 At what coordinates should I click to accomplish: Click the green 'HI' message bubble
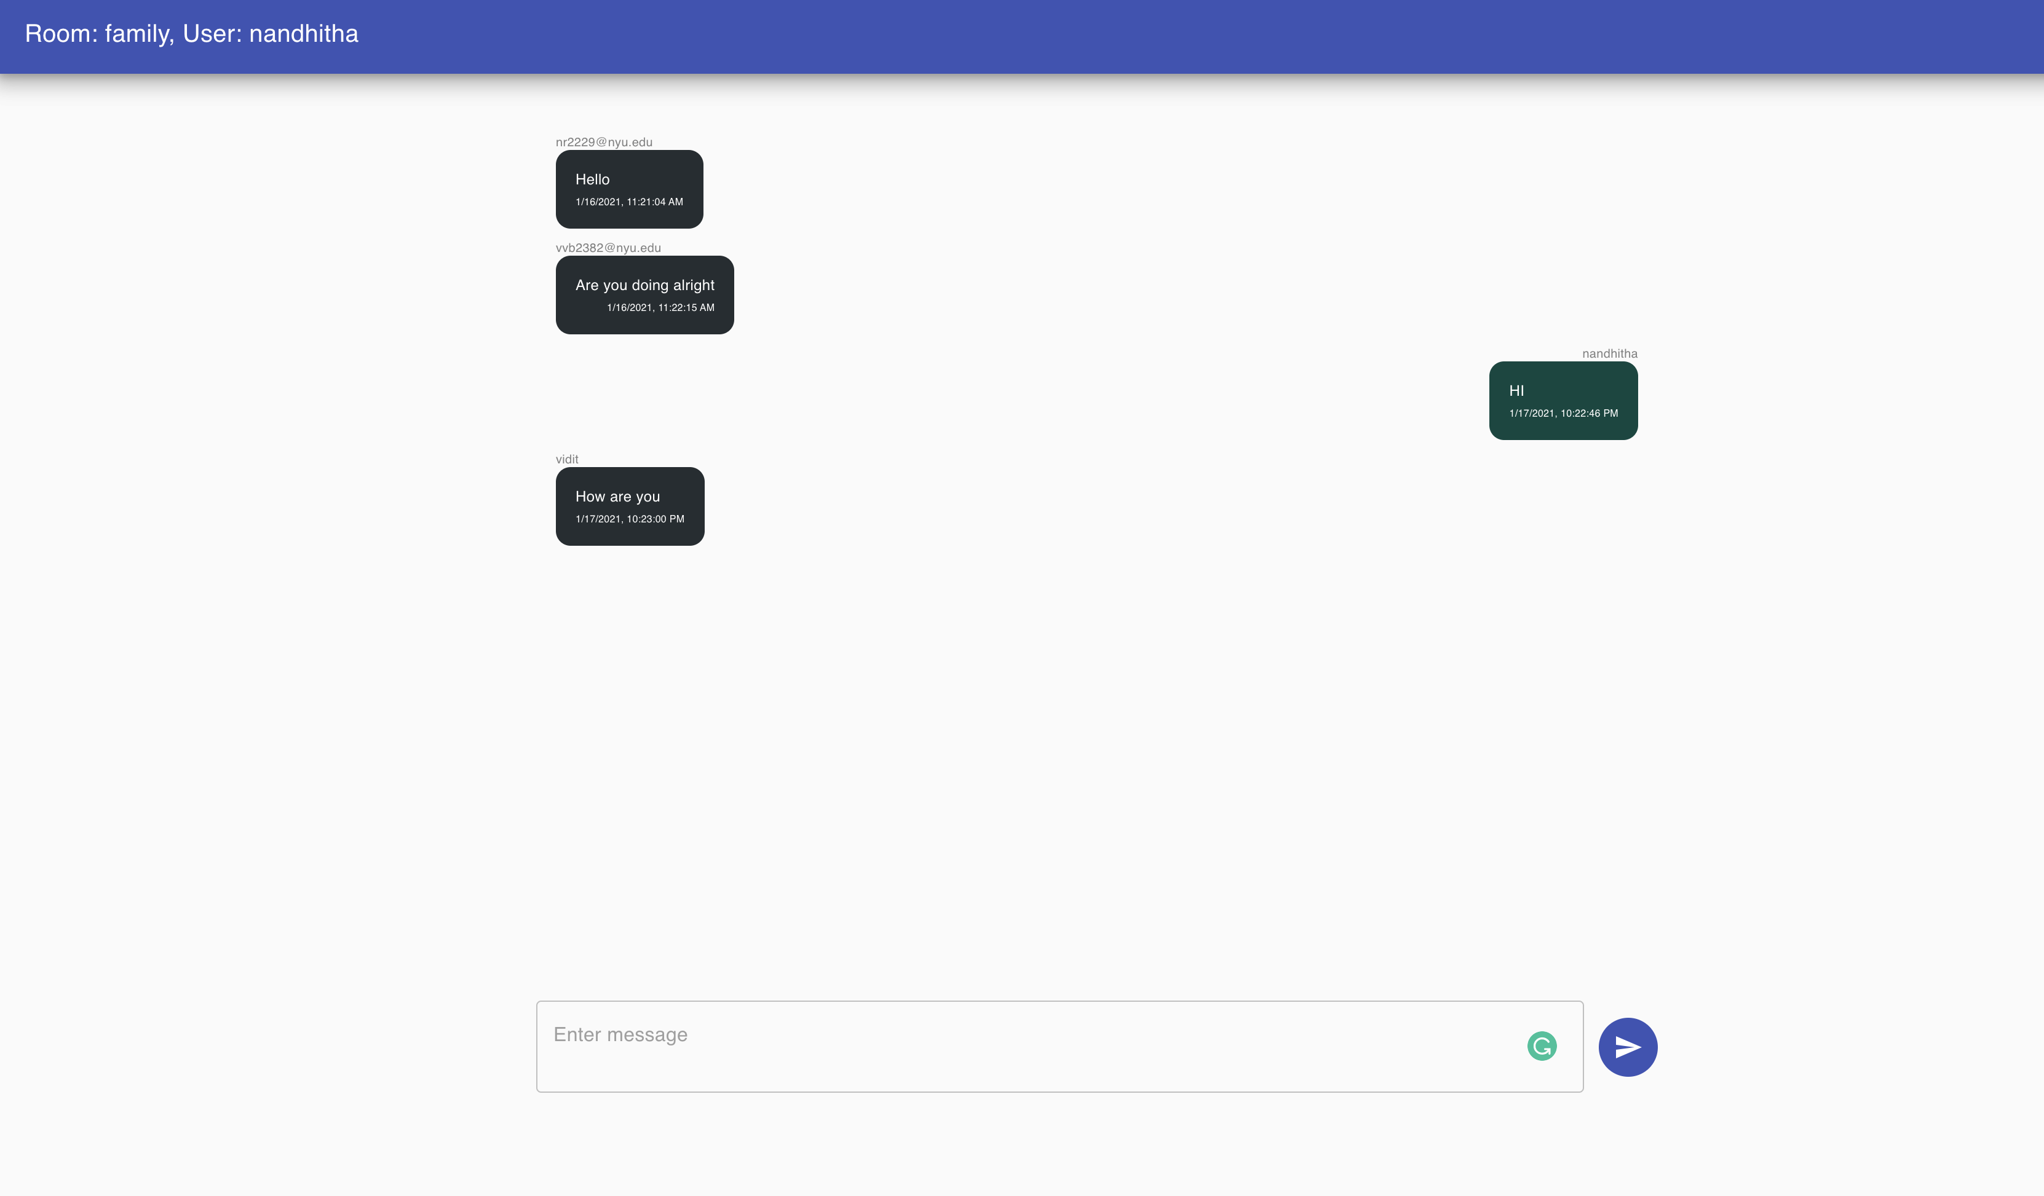(x=1562, y=401)
